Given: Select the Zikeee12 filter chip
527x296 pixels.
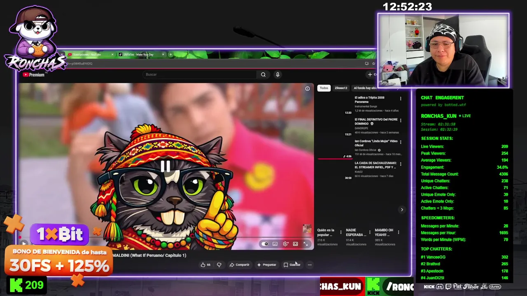Looking at the screenshot, I should click(x=340, y=88).
